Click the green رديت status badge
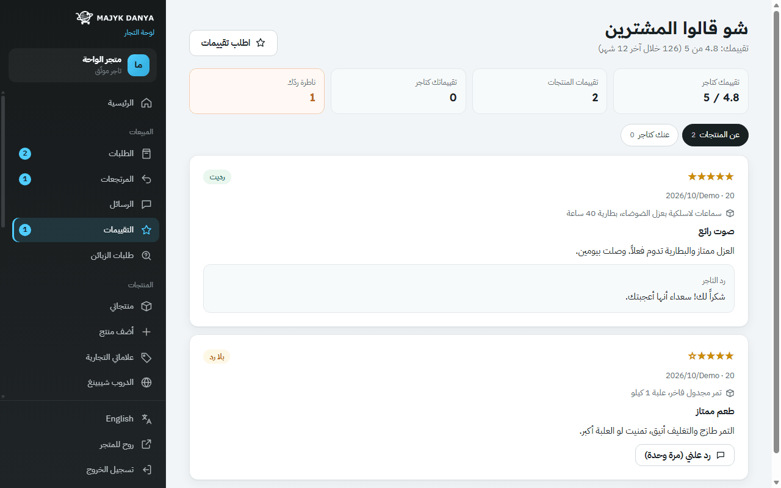781x488 pixels. (217, 177)
